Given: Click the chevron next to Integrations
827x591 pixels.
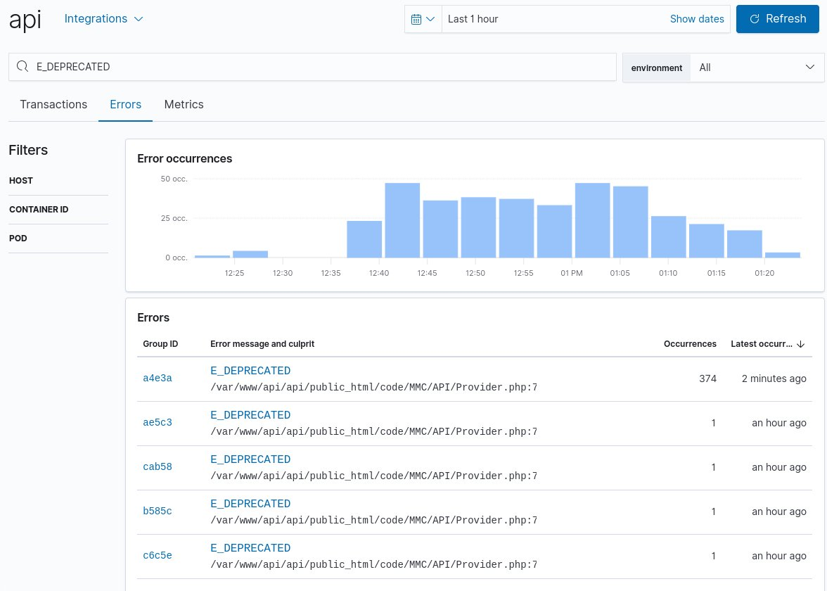Looking at the screenshot, I should [138, 19].
